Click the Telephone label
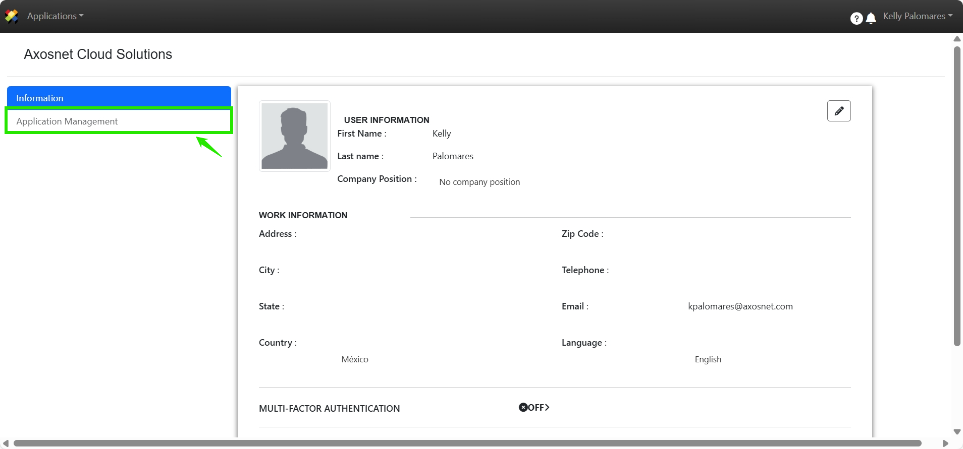The height and width of the screenshot is (449, 963). 585,270
